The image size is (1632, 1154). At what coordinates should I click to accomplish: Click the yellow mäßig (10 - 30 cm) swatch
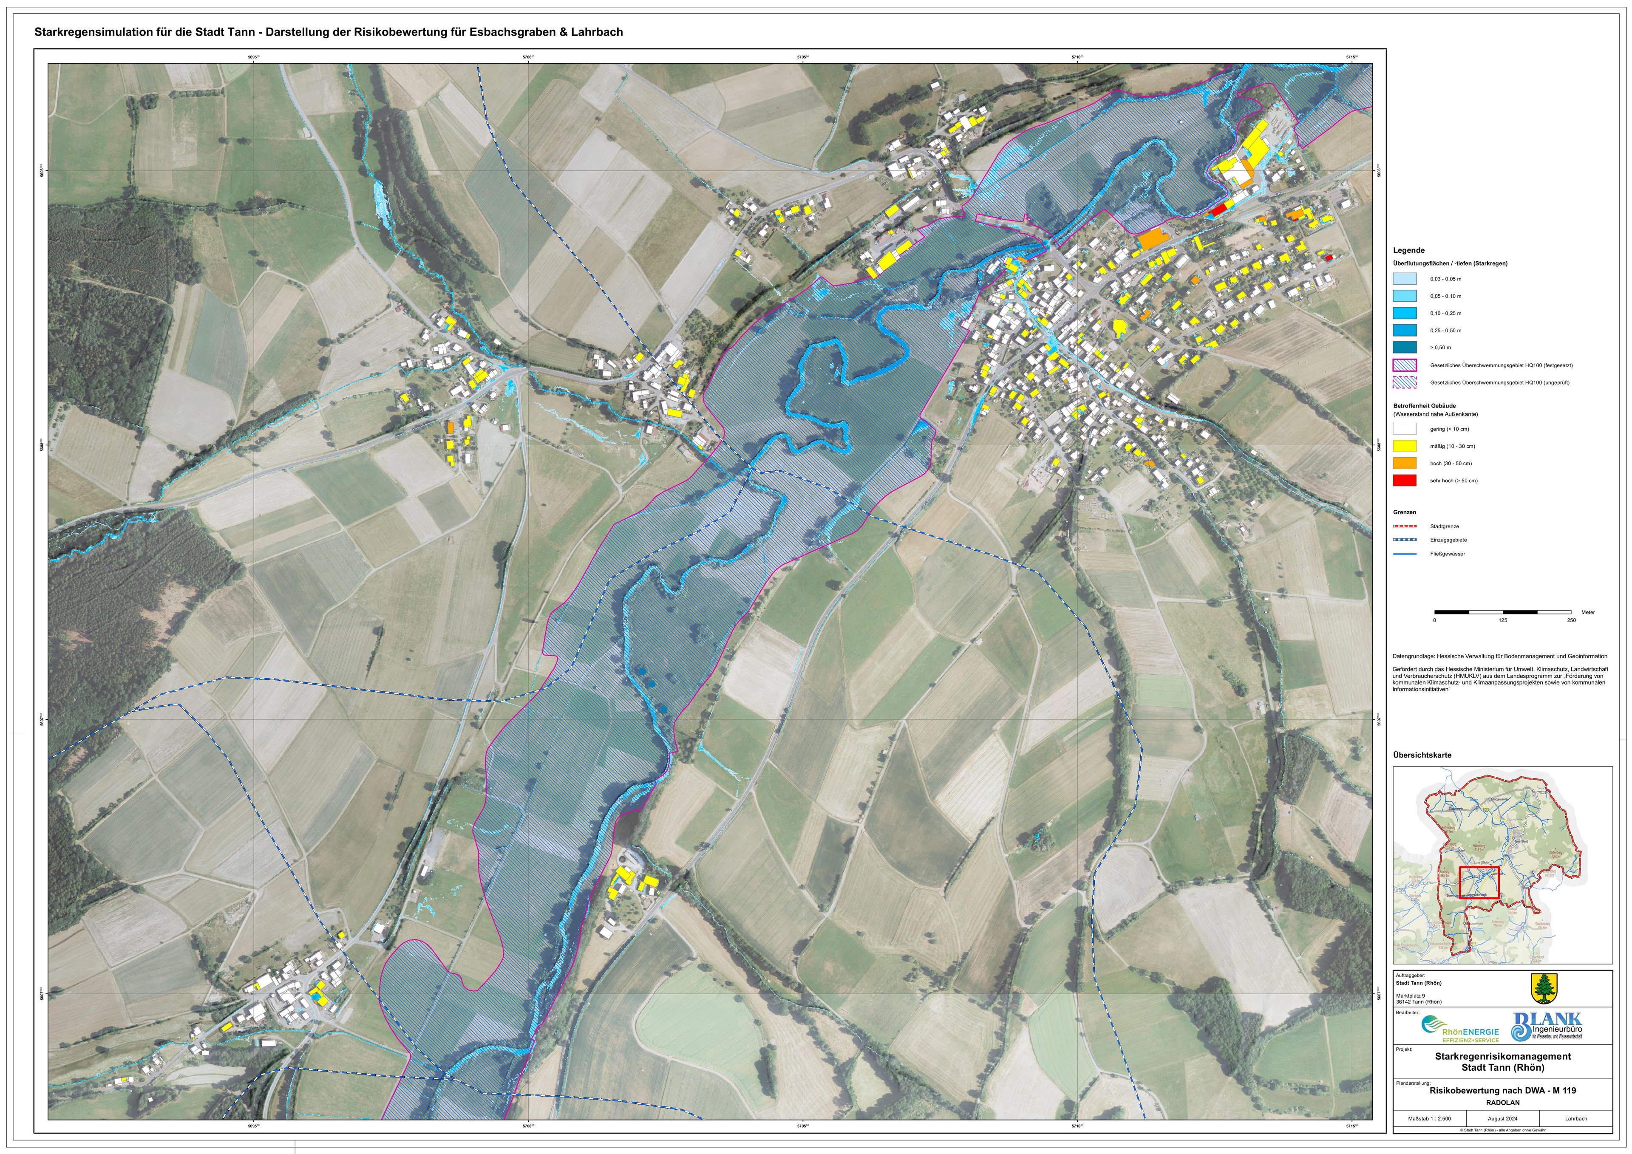click(1405, 446)
